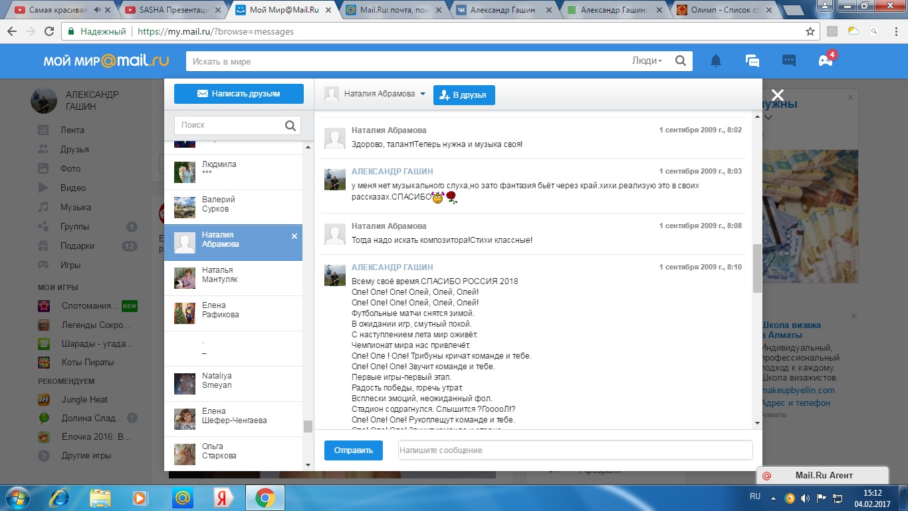The image size is (908, 511).
Task: Click the search magnifier in the header
Action: click(x=681, y=61)
